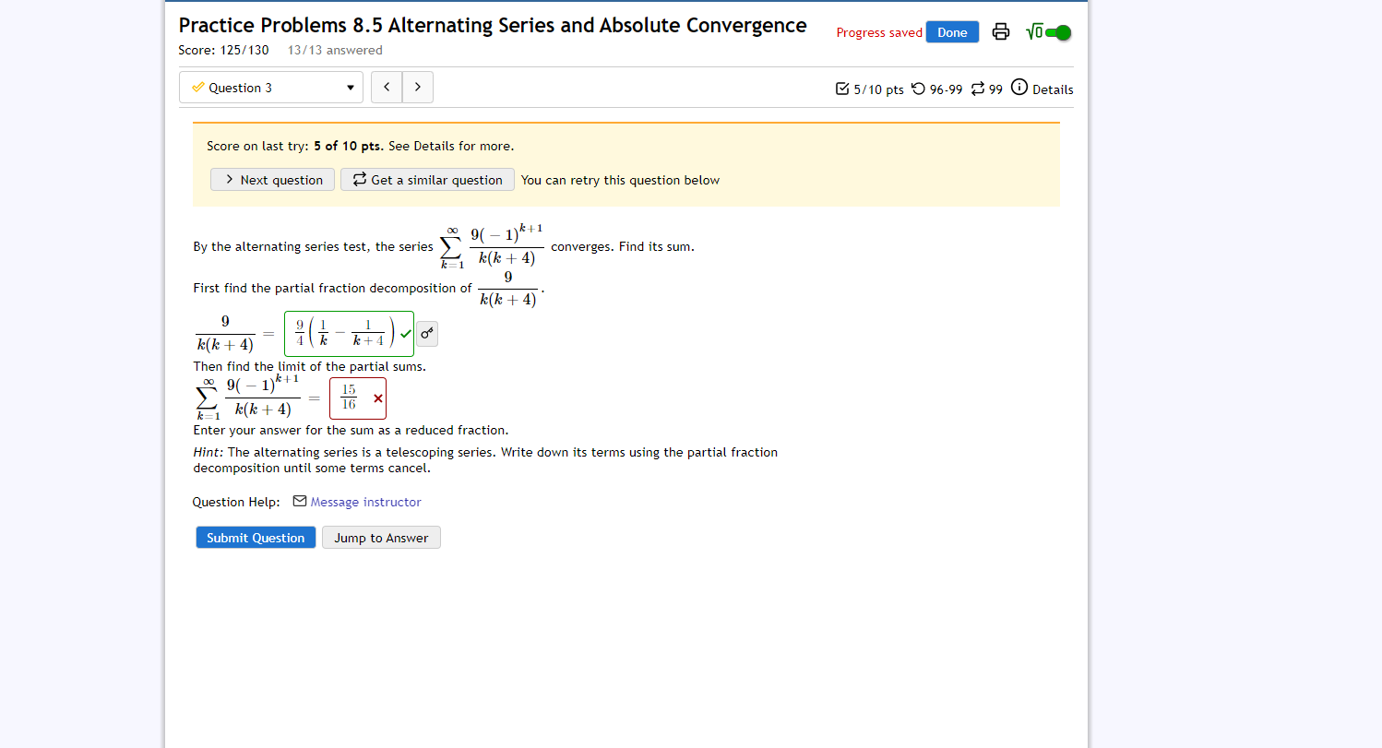Click the refresh icon inside Get a similar question
The width and height of the screenshot is (1382, 748).
click(359, 180)
